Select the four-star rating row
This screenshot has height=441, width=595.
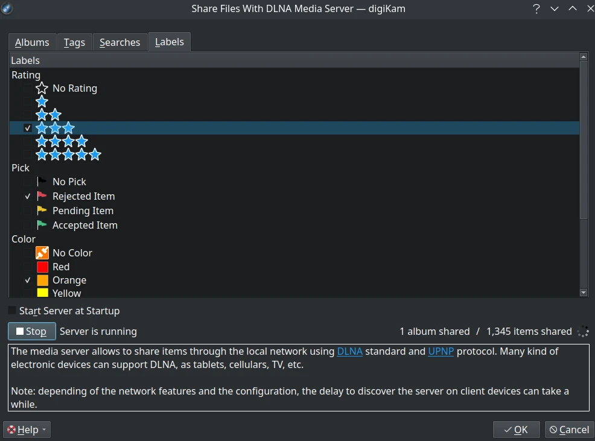(294, 141)
